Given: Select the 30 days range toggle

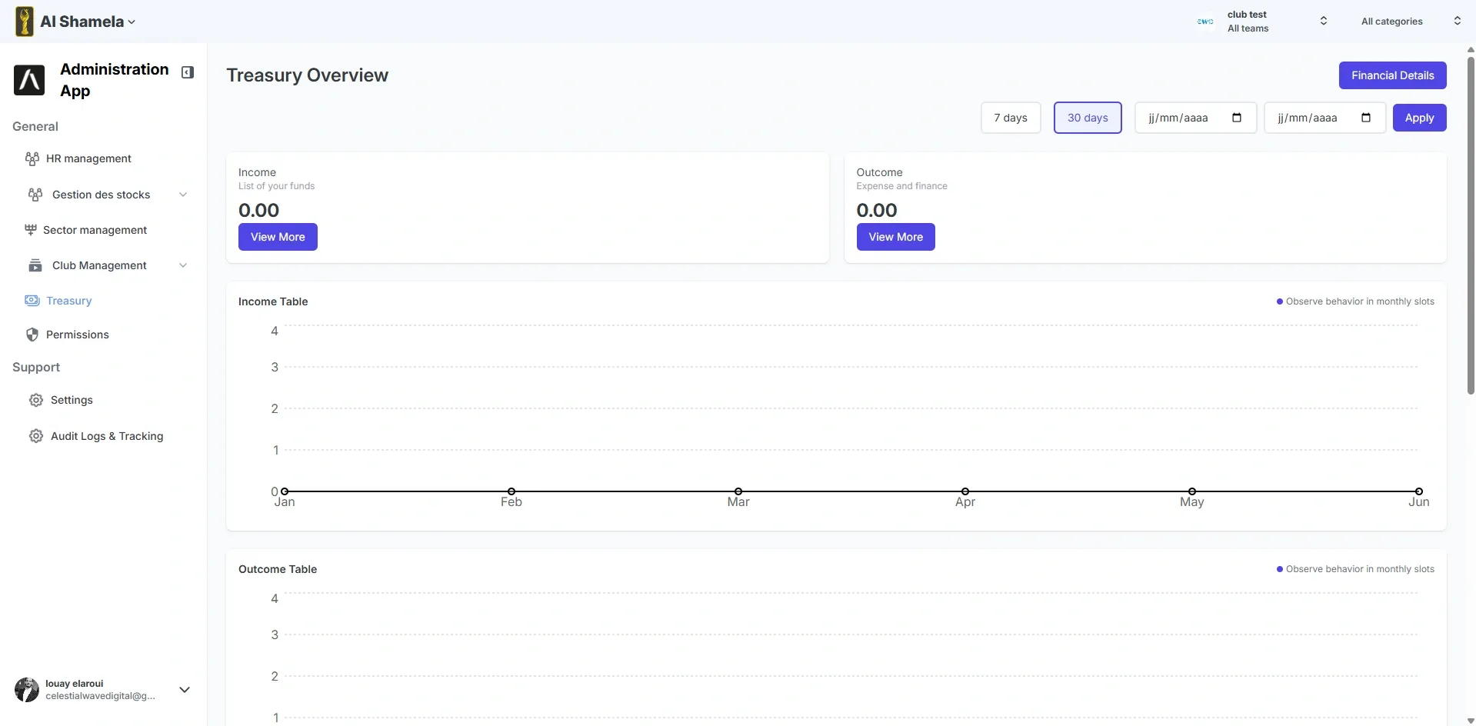Looking at the screenshot, I should click(1088, 118).
